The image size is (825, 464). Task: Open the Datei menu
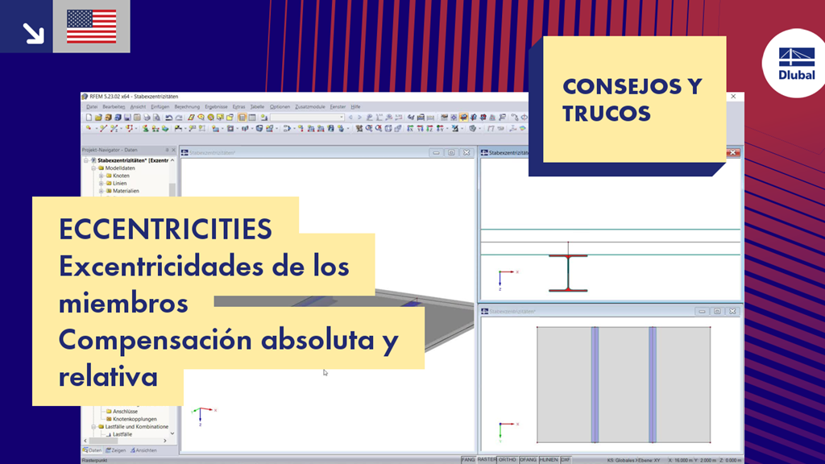(92, 107)
